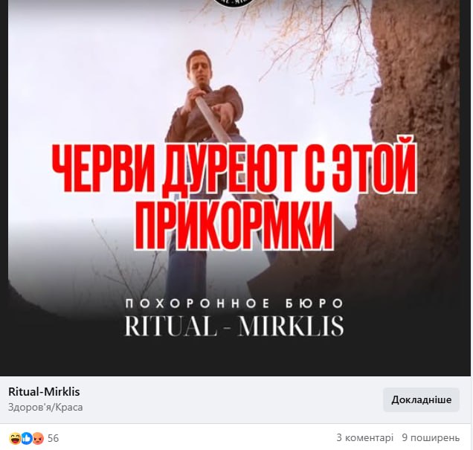The height and width of the screenshot is (450, 473).
Task: Click the ПОХОРОННОЕ БЮРО caption in the ad
Action: click(x=234, y=303)
